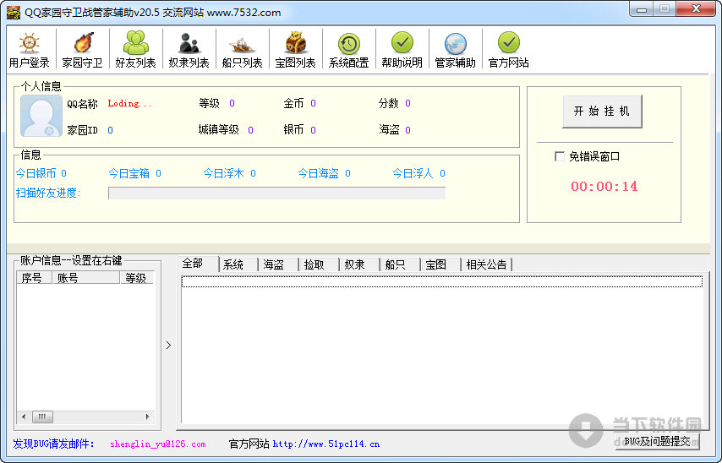Open the 宝图列表 treasure map icon
Screen dimensions: 722x463
tap(295, 51)
